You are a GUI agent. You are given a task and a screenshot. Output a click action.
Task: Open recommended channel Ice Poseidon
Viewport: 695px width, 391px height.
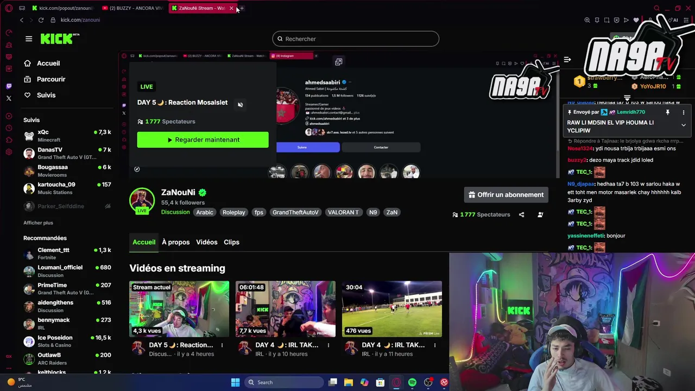pyautogui.click(x=67, y=341)
